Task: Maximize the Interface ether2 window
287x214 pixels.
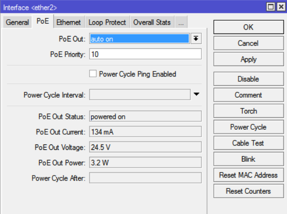Action: pyautogui.click(x=271, y=7)
